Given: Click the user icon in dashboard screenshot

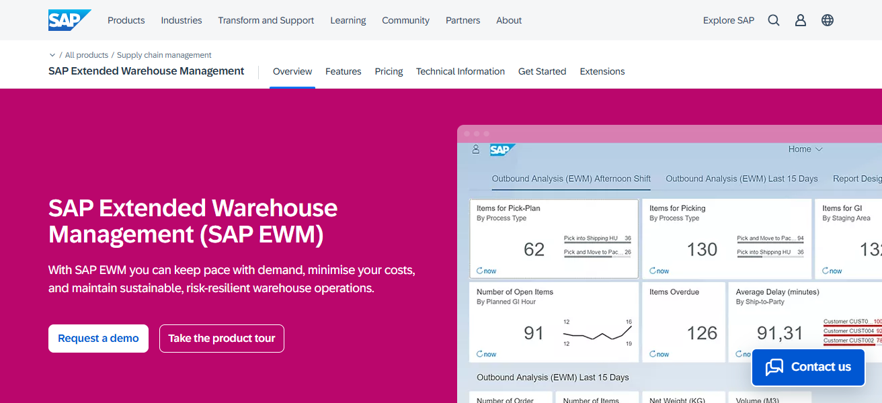Looking at the screenshot, I should (x=476, y=150).
